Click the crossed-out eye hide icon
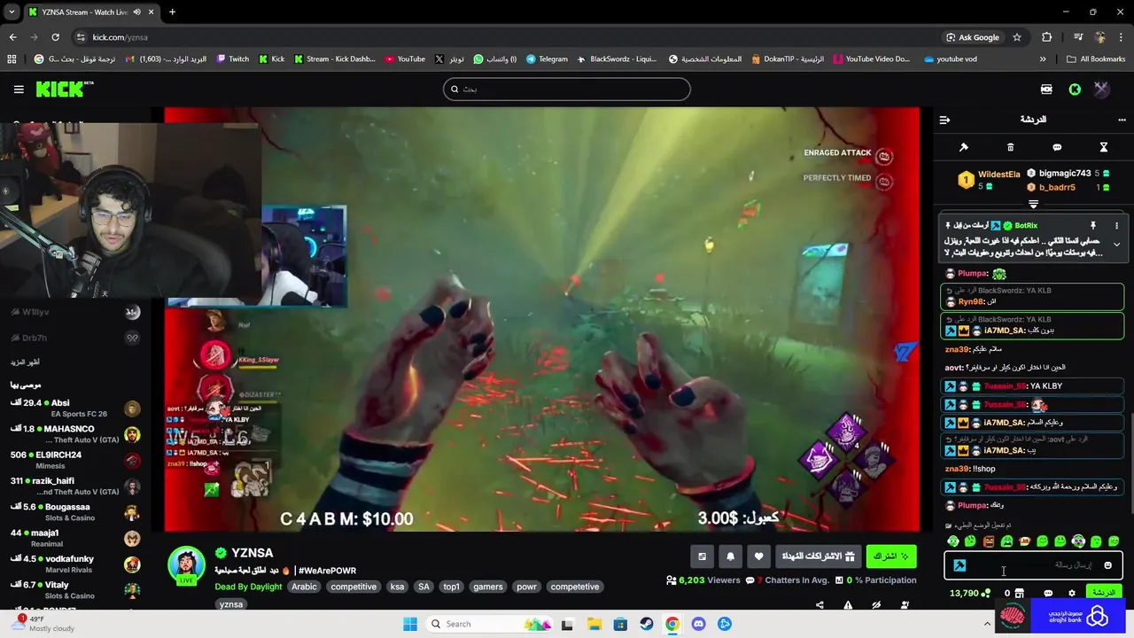 876,605
